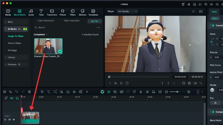Open the Templates tab

(x=93, y=12)
